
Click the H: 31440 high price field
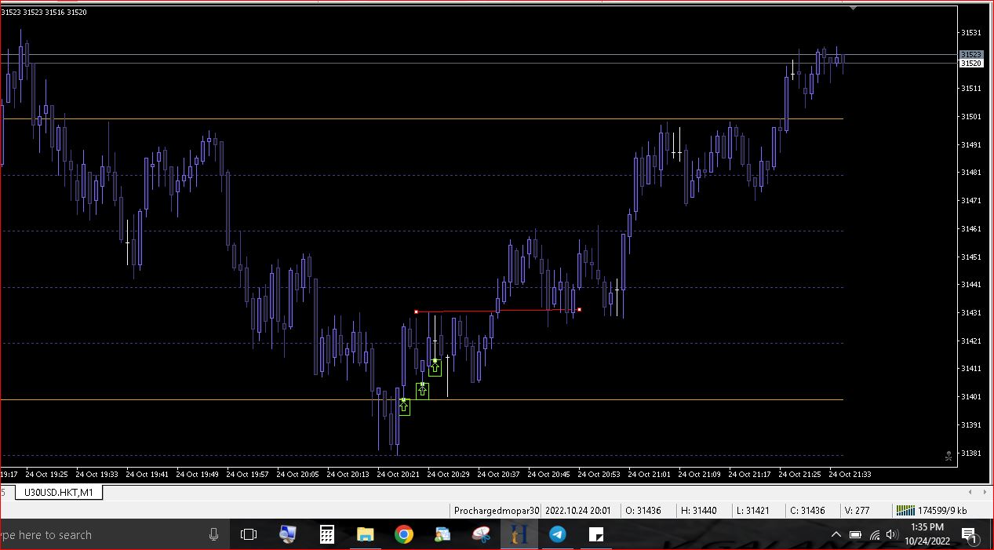click(x=698, y=510)
